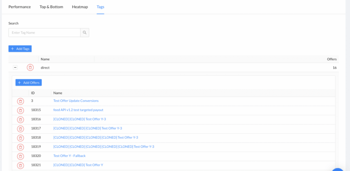Open offer 18317 cloned Test Offer Y-3 link
This screenshot has width=350, height=171.
click(87, 128)
